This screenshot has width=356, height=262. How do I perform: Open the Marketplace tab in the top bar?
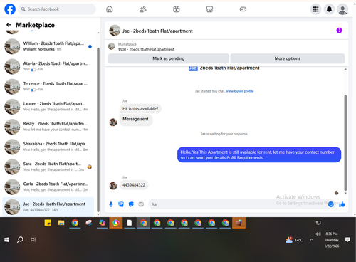(x=209, y=9)
